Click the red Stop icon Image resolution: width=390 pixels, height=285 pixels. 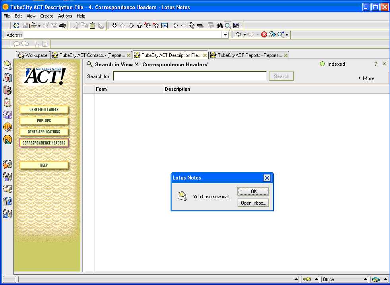[x=264, y=34]
